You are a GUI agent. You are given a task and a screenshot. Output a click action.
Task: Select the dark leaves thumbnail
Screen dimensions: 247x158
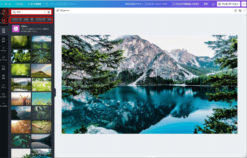click(x=41, y=113)
